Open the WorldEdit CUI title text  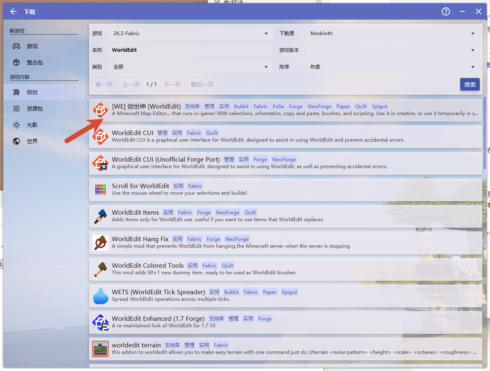click(x=133, y=133)
